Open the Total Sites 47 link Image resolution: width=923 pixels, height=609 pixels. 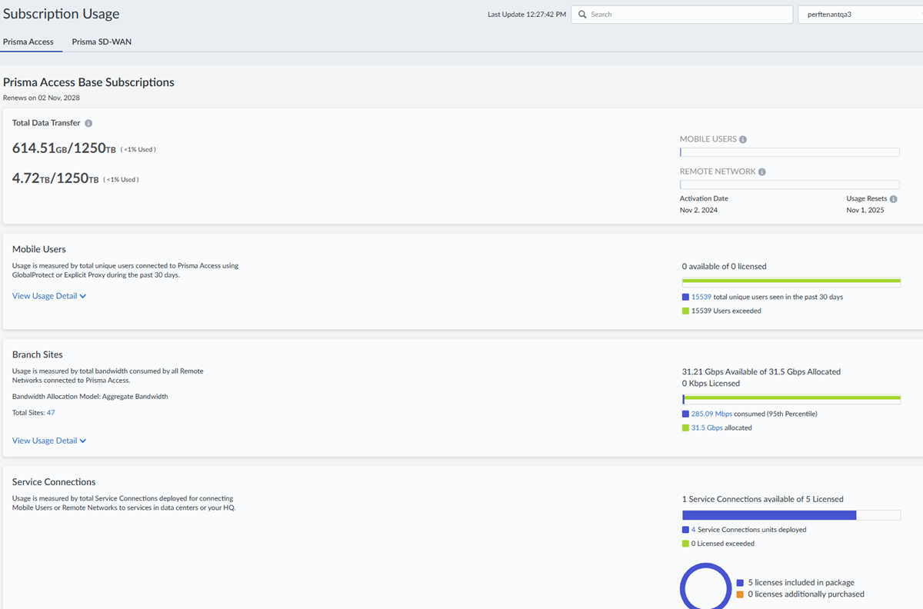(x=51, y=413)
